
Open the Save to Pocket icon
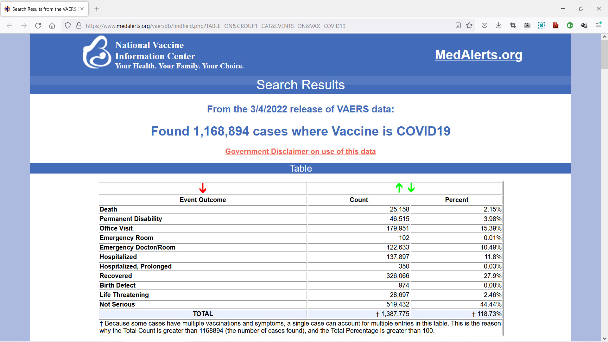(484, 26)
